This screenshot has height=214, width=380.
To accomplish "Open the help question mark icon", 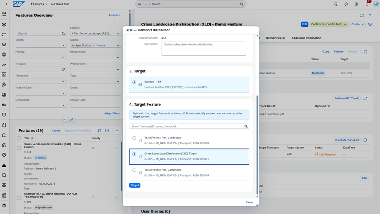I will [357, 4].
